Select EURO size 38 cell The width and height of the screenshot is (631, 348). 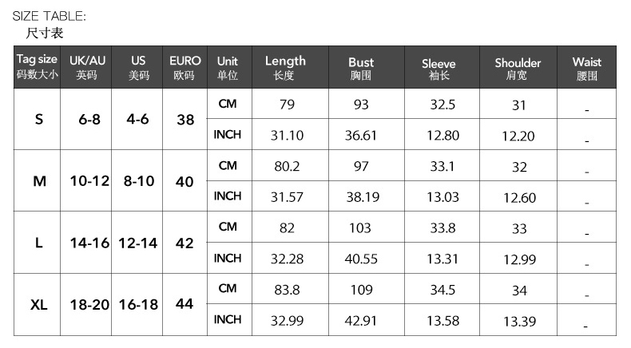pyautogui.click(x=185, y=119)
